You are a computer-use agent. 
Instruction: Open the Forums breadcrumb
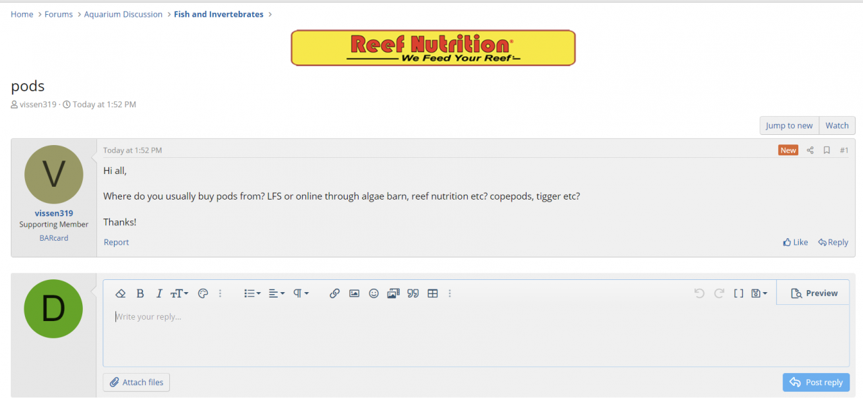pyautogui.click(x=59, y=14)
